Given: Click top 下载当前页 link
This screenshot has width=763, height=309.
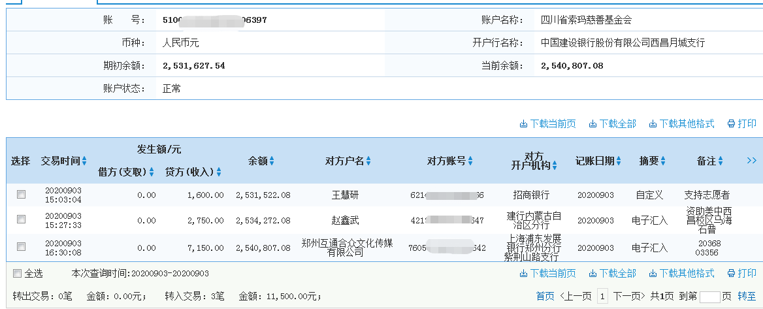Looking at the screenshot, I should [547, 123].
